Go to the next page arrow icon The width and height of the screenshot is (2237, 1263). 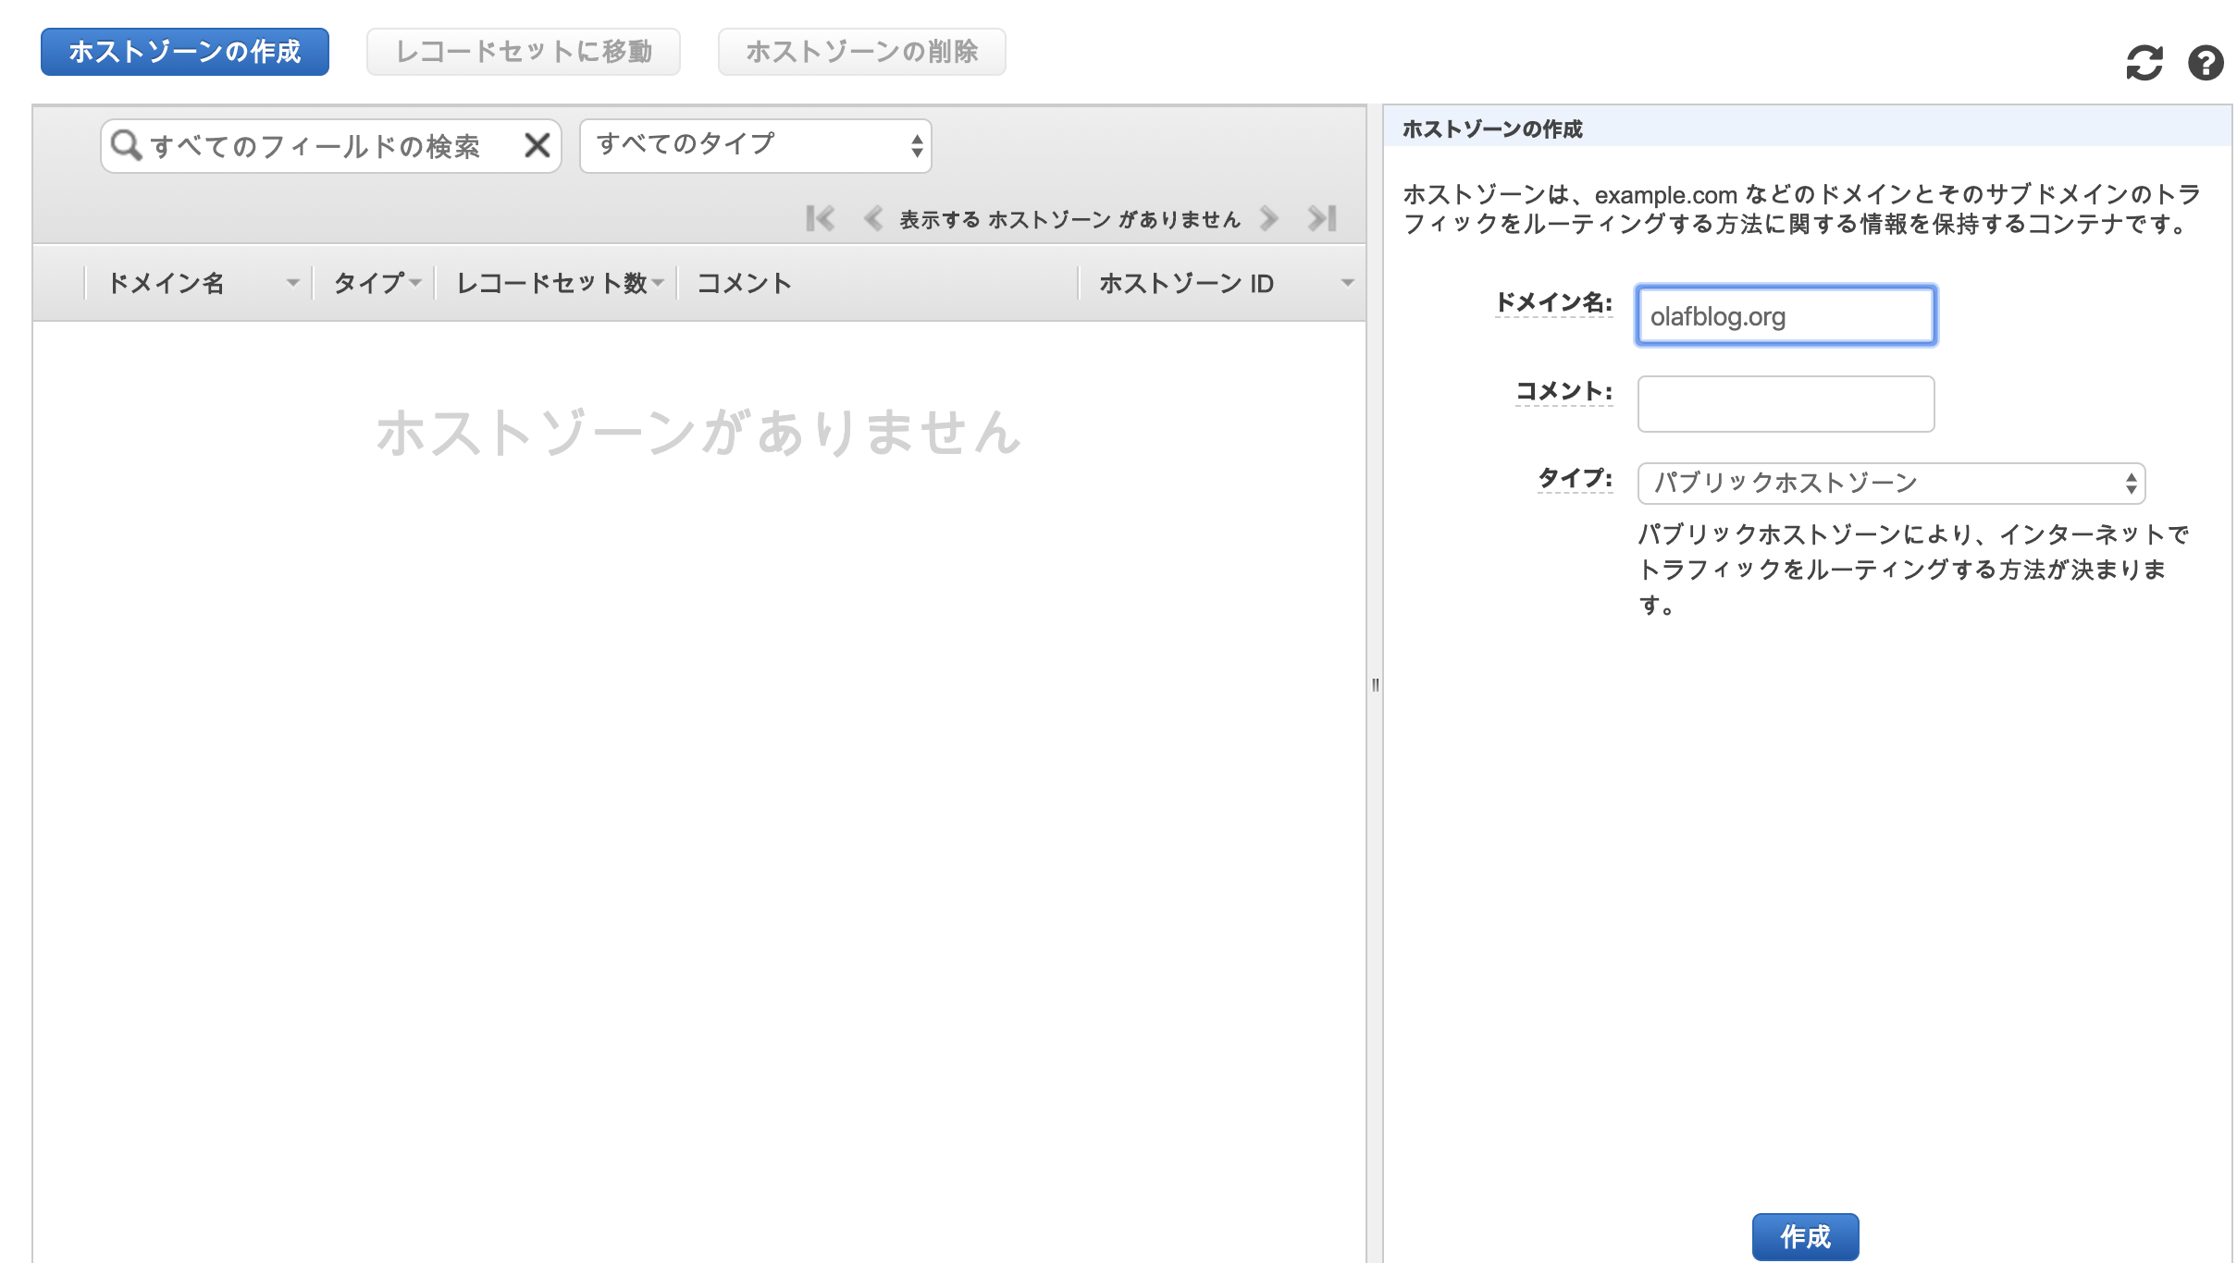(x=1268, y=218)
